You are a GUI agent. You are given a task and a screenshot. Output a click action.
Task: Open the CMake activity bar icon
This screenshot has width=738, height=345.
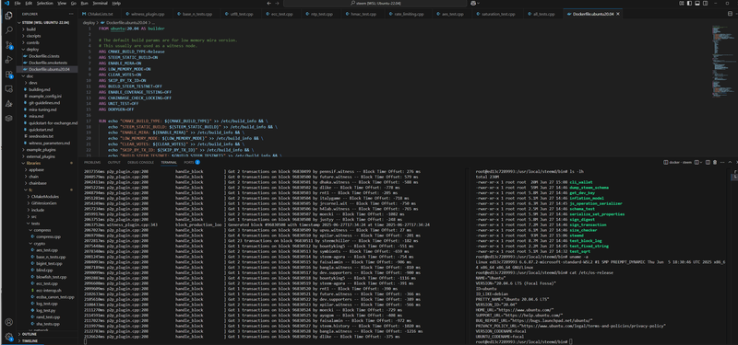tap(8, 103)
